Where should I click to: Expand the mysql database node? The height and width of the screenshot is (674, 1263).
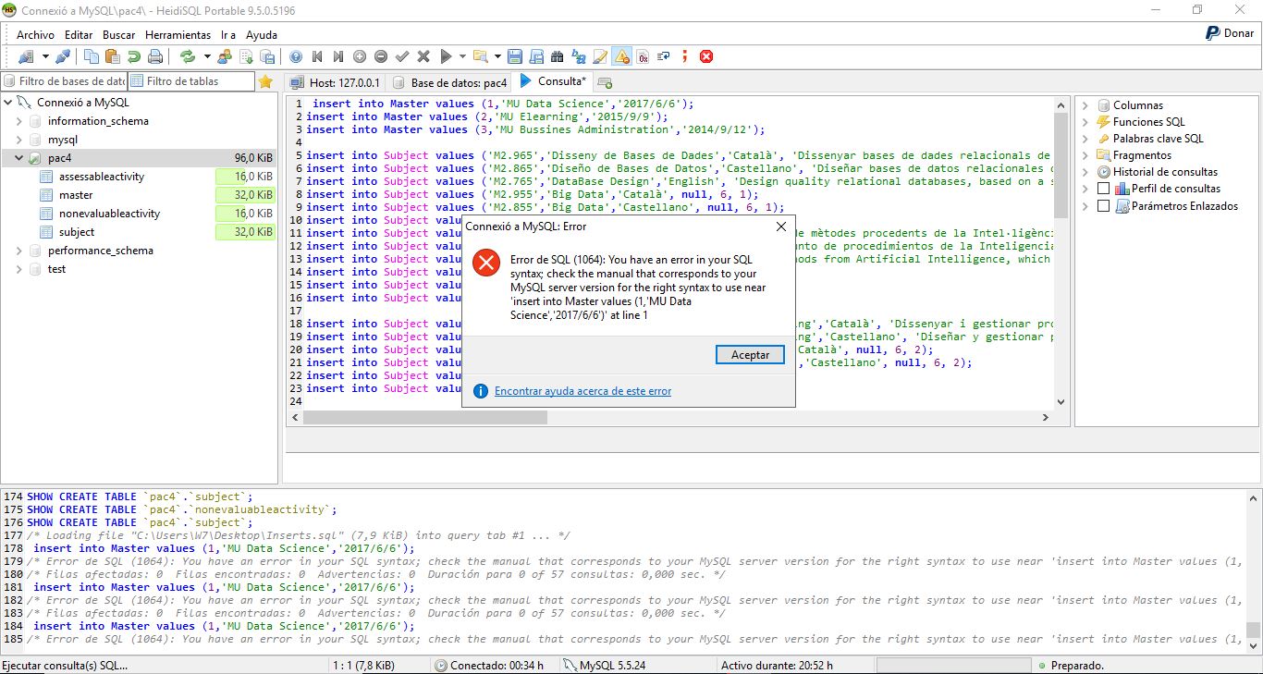[18, 140]
